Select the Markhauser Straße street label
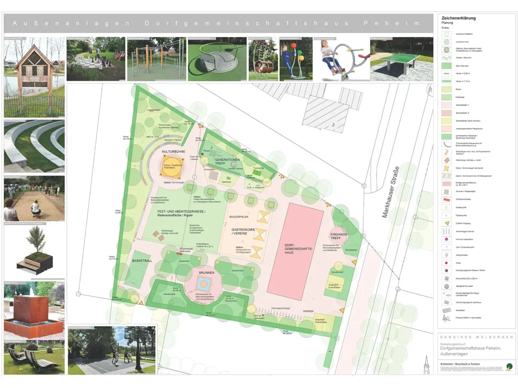This screenshot has width=518, height=388. (x=391, y=192)
